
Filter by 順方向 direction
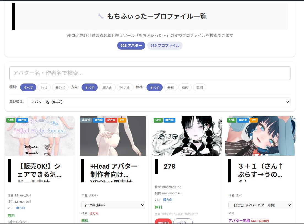coord(107,87)
